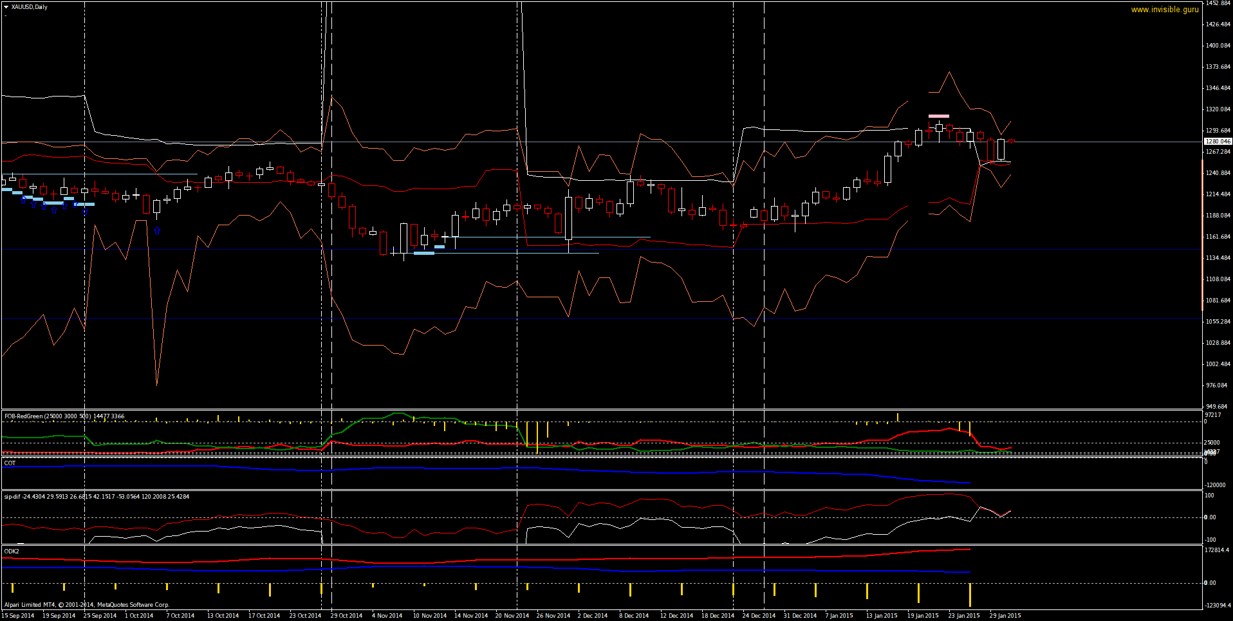Screen dimensions: 1233x621
Task: Click the 31 Dec 2014 date label
Action: point(800,616)
